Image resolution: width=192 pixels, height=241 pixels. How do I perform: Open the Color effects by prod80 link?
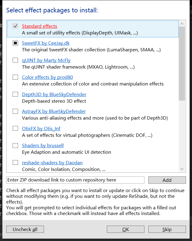click(47, 77)
